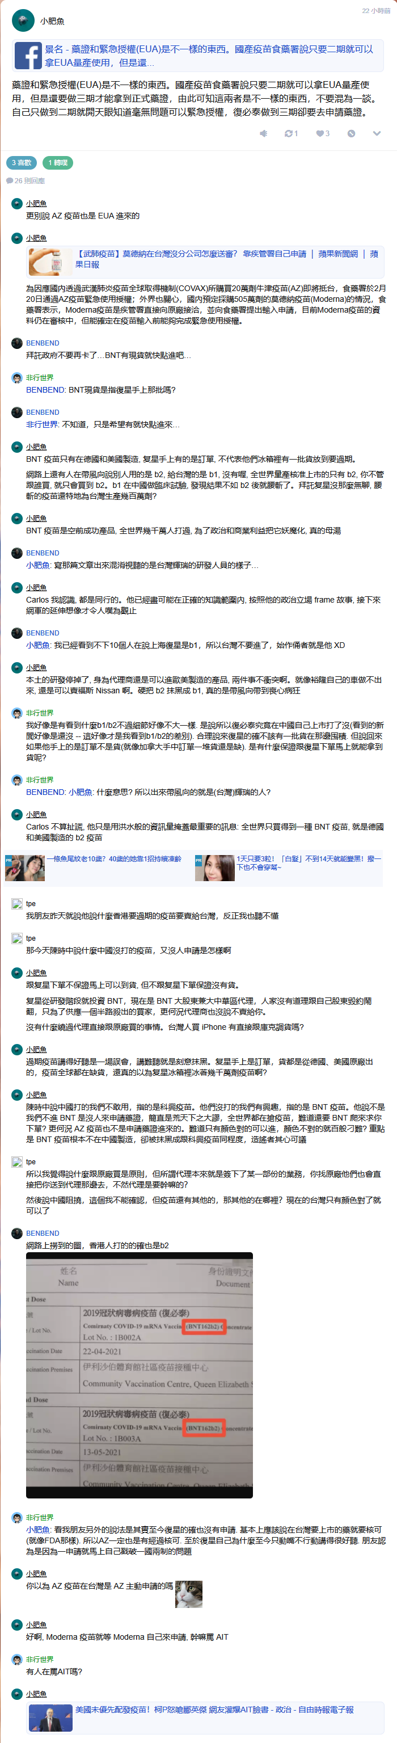
Task: Open the 一條魚尾紋 ad link
Action: (113, 858)
